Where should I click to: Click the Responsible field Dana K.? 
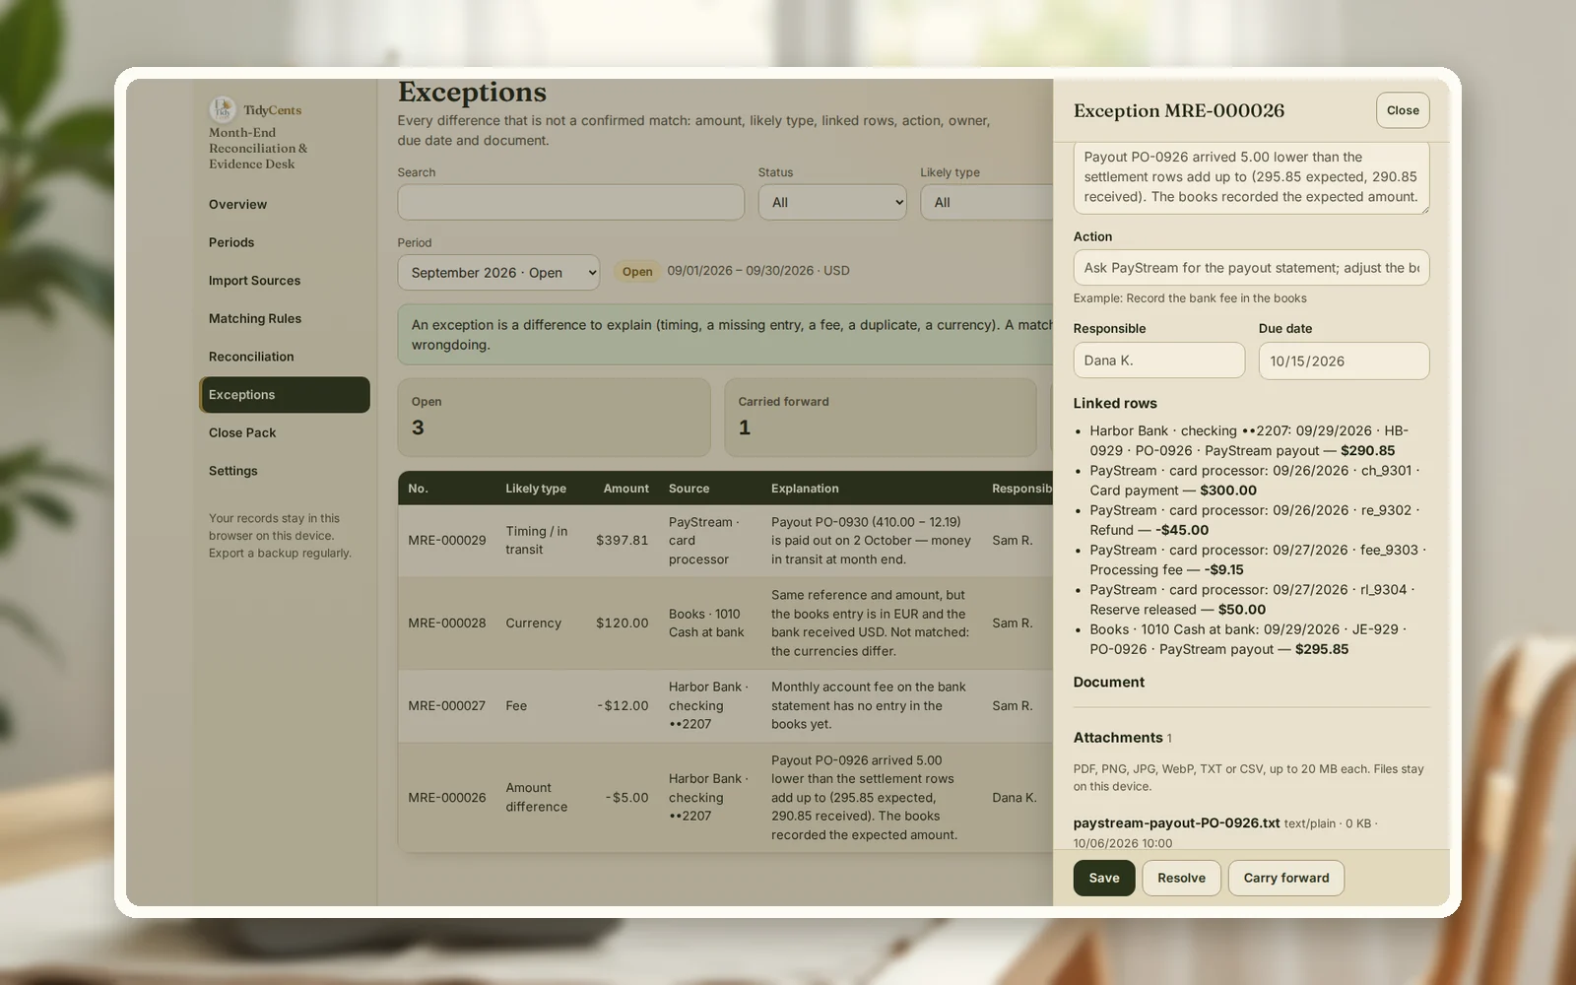tap(1159, 361)
